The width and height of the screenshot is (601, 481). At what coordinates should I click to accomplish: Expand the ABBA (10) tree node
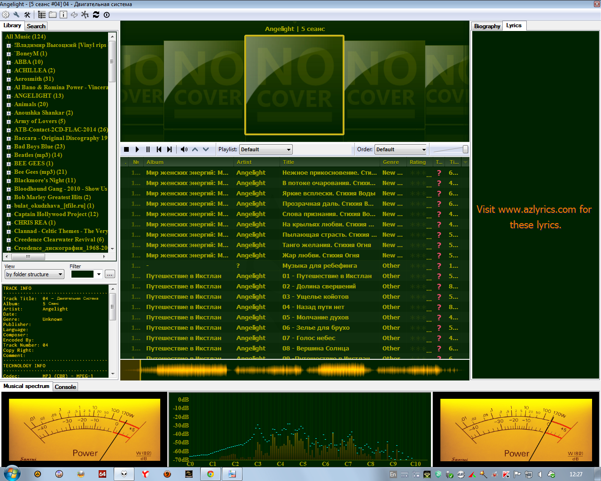(8, 62)
